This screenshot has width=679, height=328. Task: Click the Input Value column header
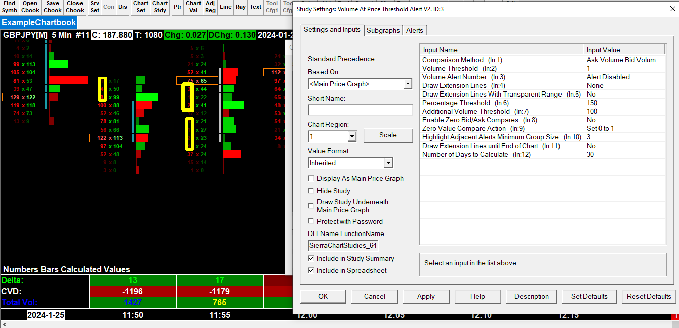click(624, 50)
